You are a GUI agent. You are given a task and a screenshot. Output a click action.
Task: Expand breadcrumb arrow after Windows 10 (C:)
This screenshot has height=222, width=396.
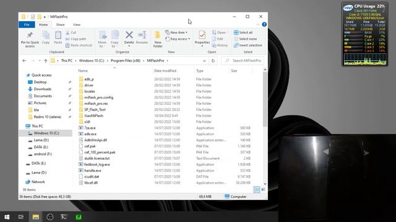point(108,60)
